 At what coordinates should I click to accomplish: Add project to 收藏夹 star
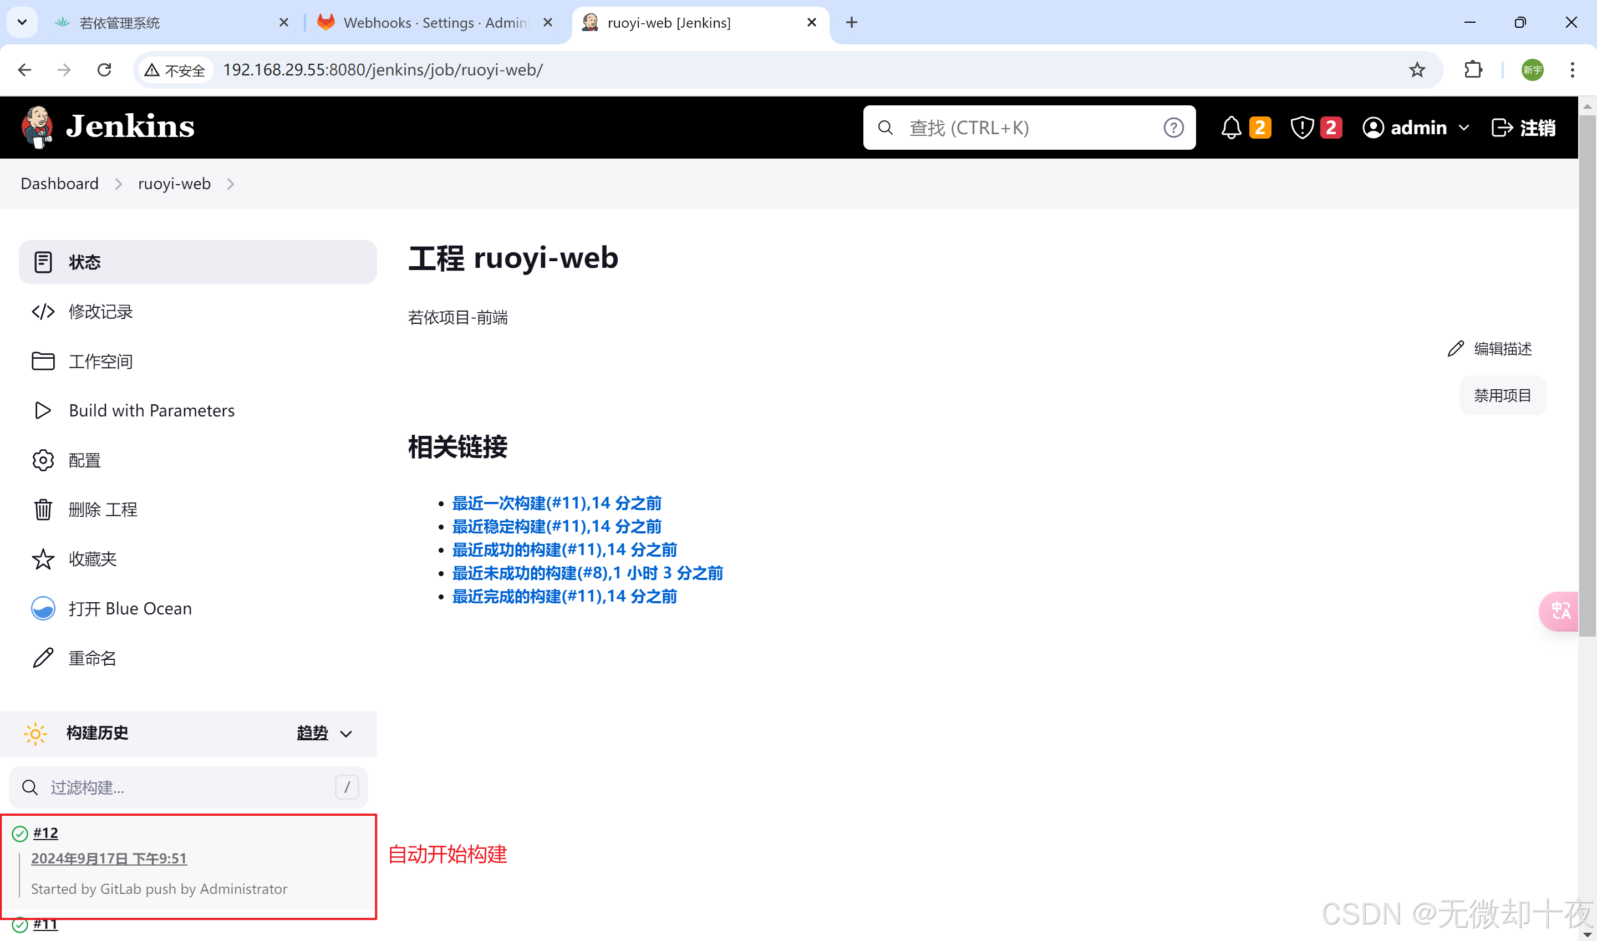click(92, 559)
